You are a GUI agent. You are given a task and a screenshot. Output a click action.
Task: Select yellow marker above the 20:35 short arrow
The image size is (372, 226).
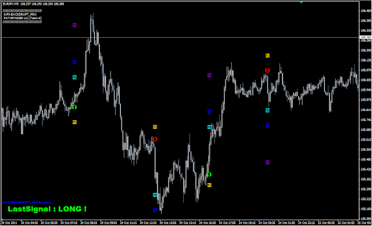(267, 56)
